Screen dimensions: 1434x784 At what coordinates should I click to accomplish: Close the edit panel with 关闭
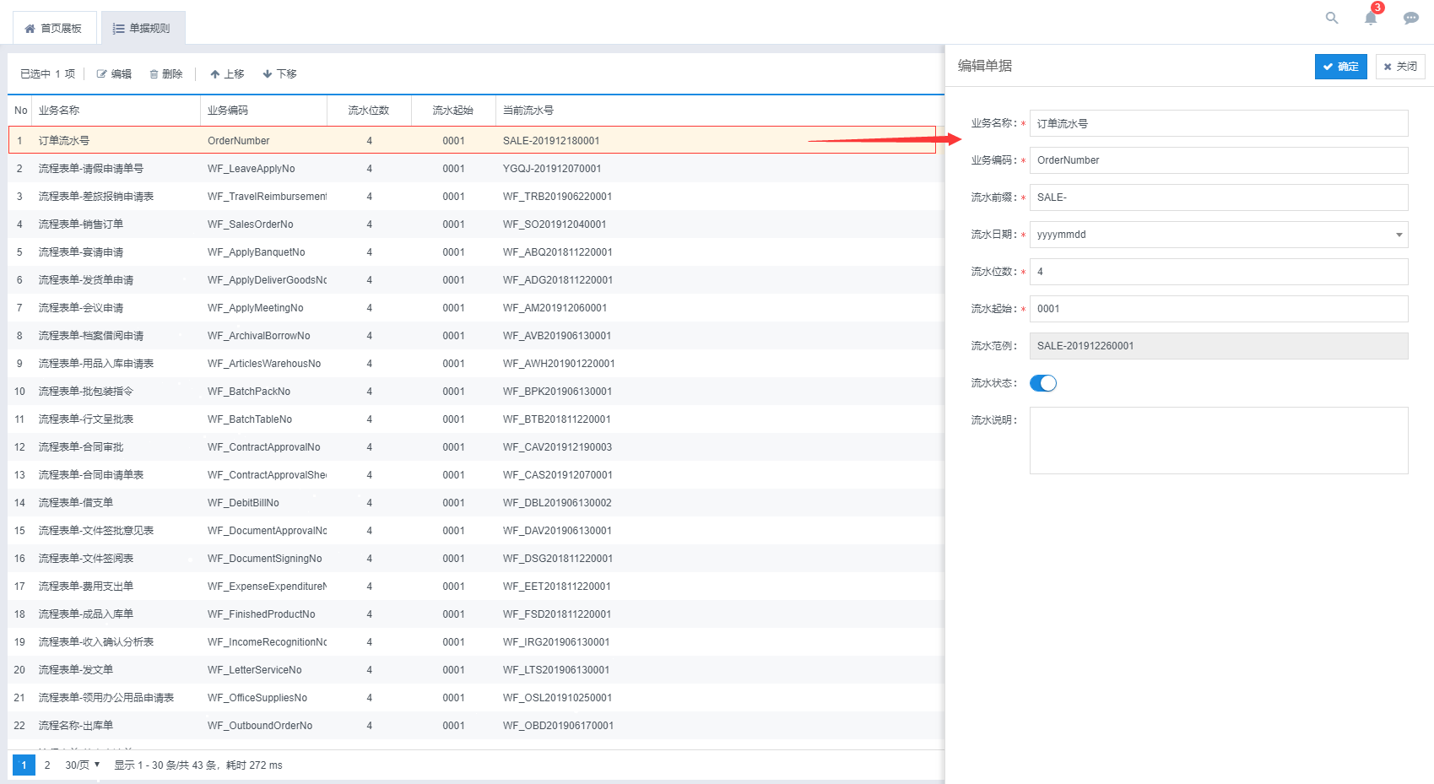[x=1400, y=67]
